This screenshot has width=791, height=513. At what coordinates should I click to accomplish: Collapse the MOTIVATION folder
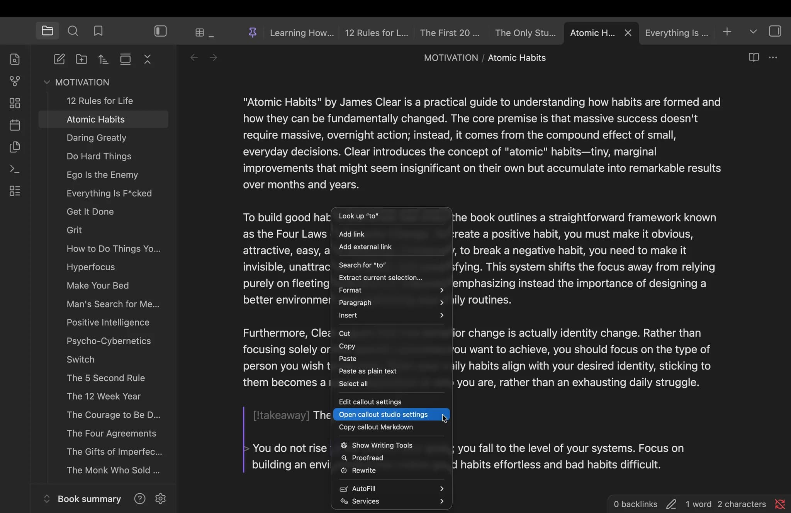47,82
